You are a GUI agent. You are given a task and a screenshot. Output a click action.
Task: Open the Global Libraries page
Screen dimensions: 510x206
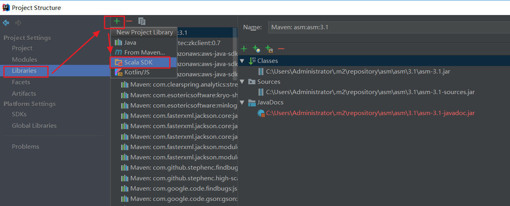(34, 125)
